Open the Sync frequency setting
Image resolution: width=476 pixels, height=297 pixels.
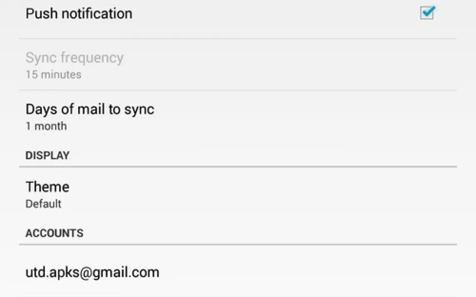pyautogui.click(x=238, y=65)
